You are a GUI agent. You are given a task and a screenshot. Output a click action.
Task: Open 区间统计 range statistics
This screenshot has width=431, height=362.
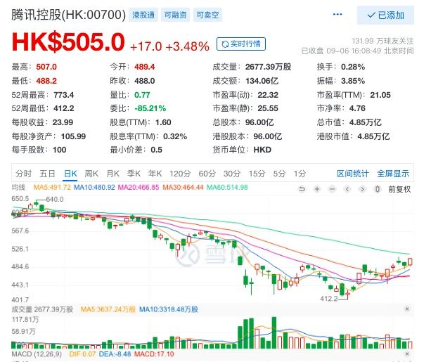click(x=353, y=174)
